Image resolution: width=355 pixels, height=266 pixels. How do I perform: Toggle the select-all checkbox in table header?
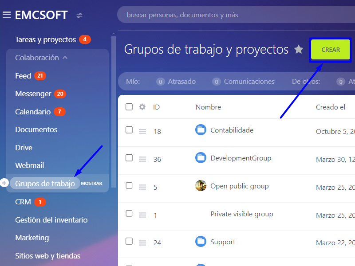coord(129,107)
